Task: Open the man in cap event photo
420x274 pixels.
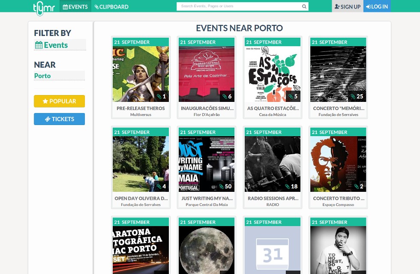Action: [338, 250]
